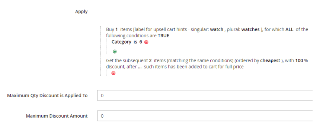This screenshot has width=326, height=134.
Task: Edit the singular label 'watch'
Action: tap(217, 29)
